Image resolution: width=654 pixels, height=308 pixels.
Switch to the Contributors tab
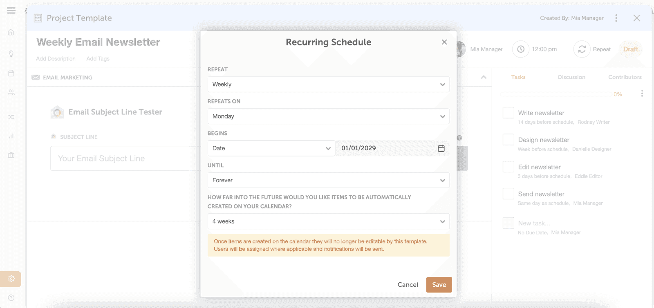pyautogui.click(x=625, y=77)
